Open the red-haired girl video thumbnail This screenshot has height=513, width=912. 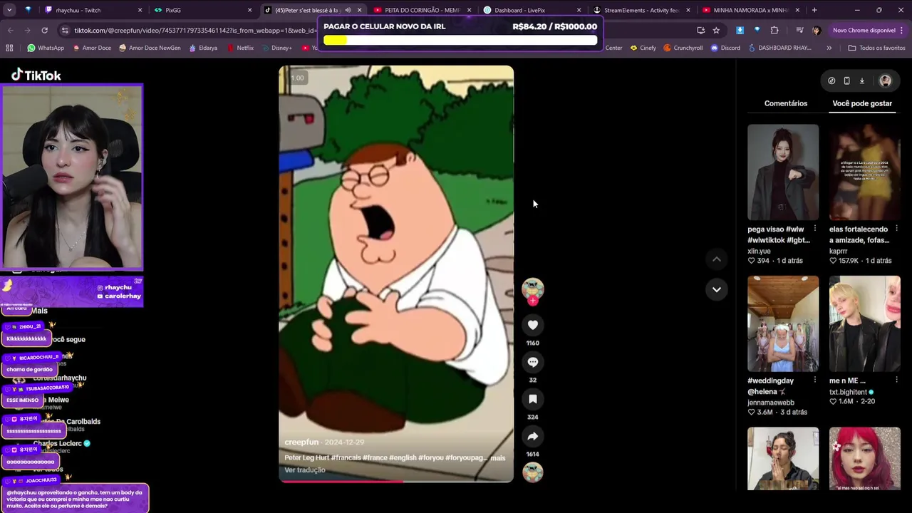coord(864,459)
